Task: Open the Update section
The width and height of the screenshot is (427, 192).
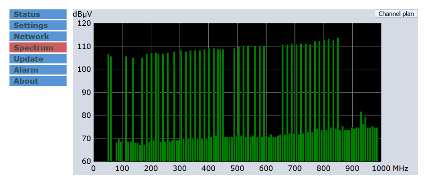Action: coord(38,59)
